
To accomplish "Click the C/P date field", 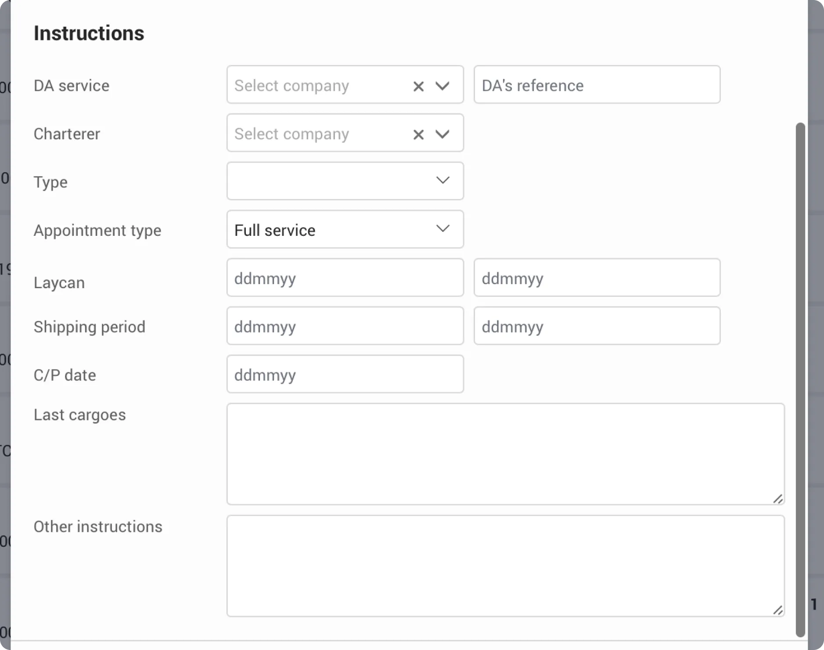I will coord(345,374).
